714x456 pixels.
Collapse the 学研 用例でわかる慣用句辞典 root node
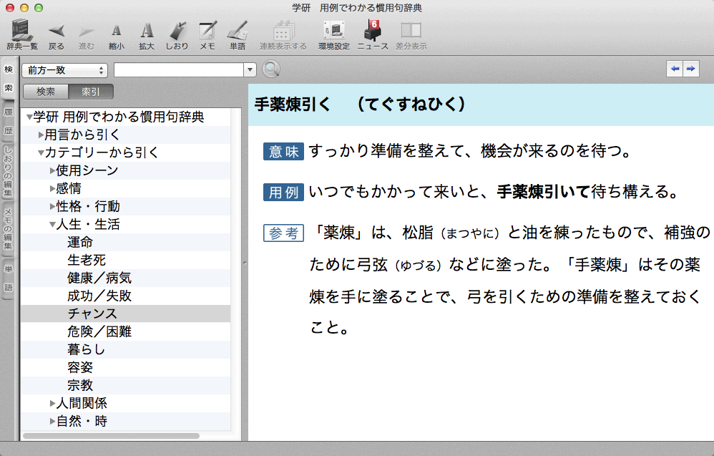[x=29, y=117]
